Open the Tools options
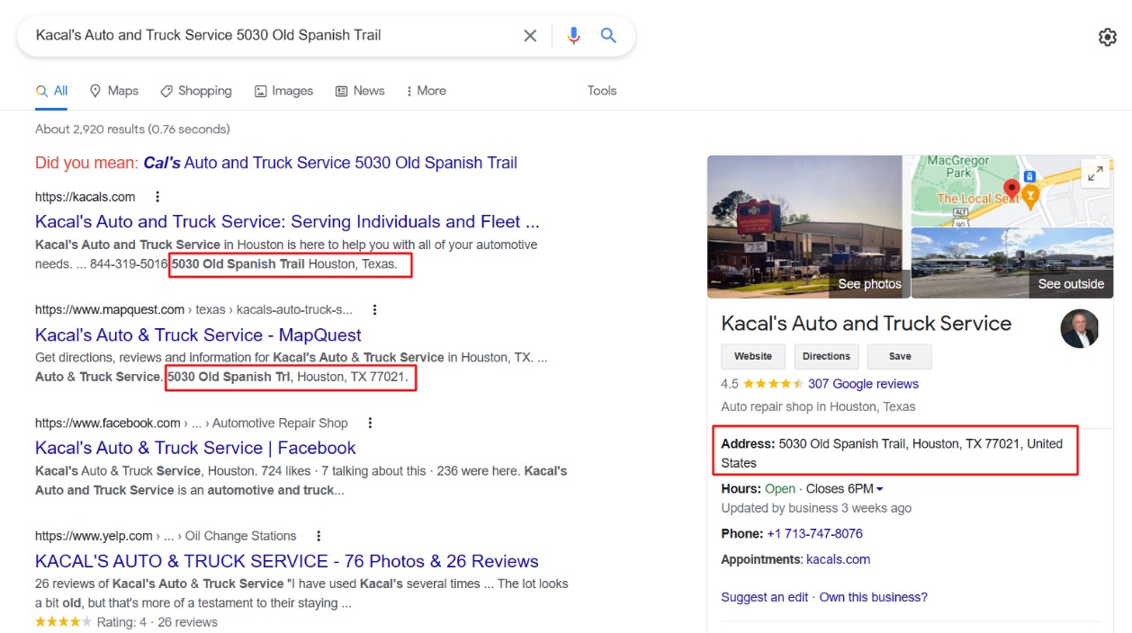 pyautogui.click(x=601, y=91)
